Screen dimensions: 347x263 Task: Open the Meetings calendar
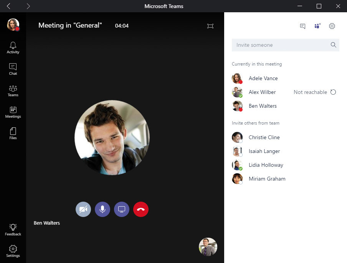(13, 112)
